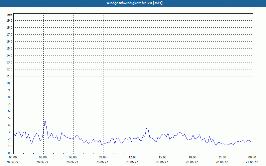
Task: Choose the 0,0 axis value
Action: click(x=10, y=153)
